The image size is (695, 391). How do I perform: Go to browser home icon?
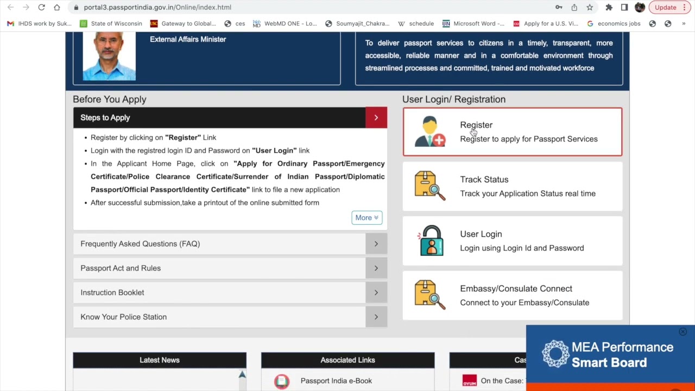point(57,7)
